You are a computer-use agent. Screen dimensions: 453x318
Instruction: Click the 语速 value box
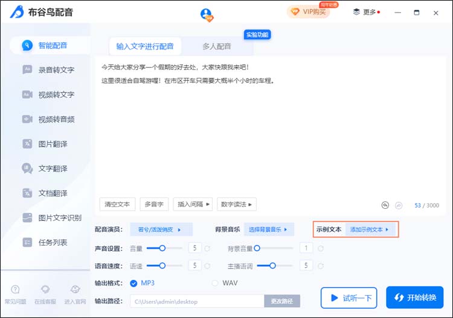(x=194, y=265)
